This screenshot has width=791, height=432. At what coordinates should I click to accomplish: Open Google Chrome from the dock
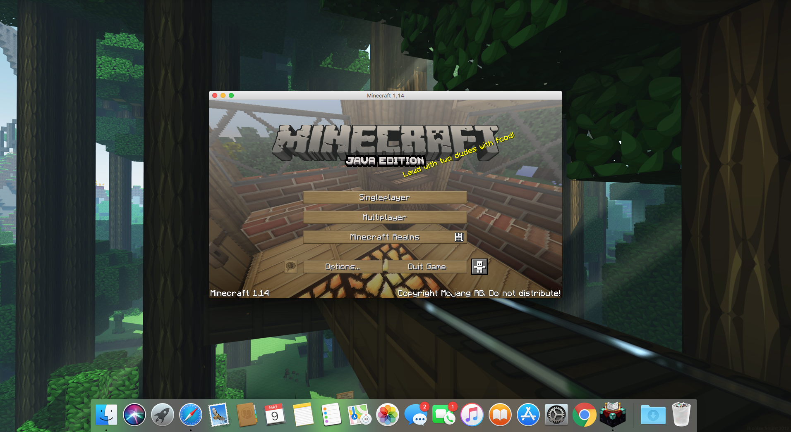click(x=585, y=415)
